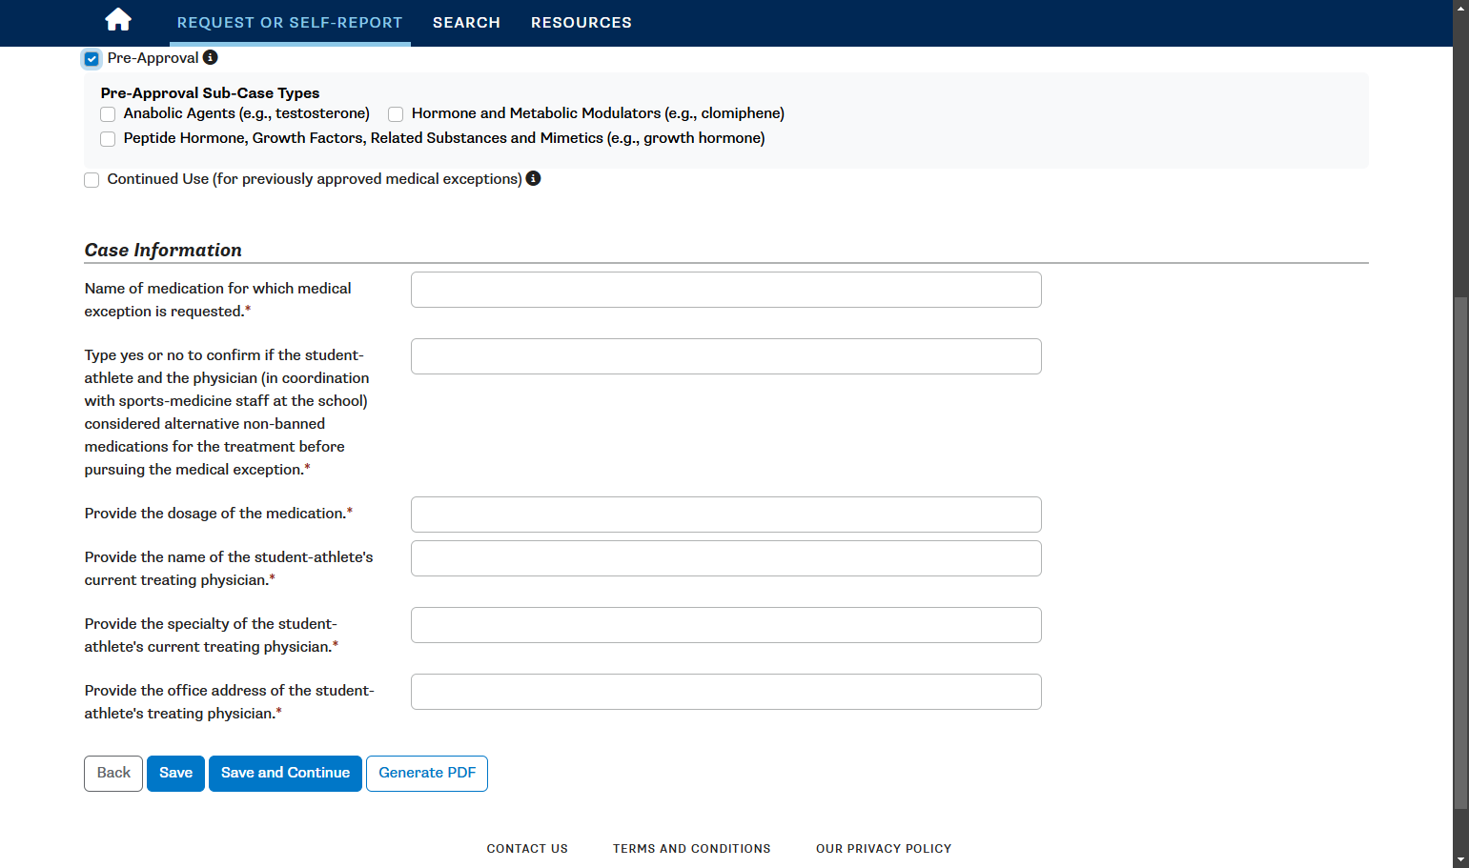Focus the physician office address field
The height and width of the screenshot is (868, 1469).
pyautogui.click(x=726, y=692)
